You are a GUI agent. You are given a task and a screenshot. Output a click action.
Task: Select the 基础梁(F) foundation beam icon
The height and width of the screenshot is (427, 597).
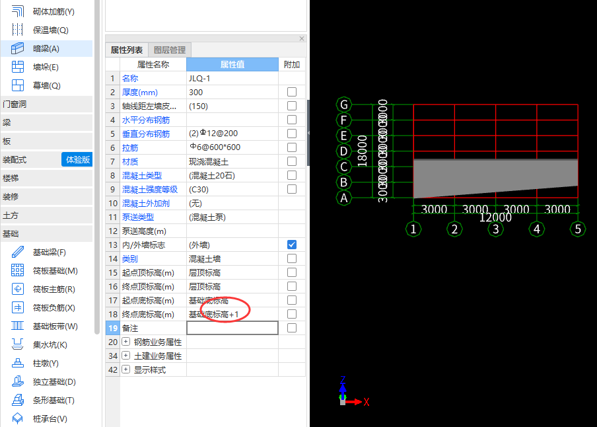click(18, 252)
